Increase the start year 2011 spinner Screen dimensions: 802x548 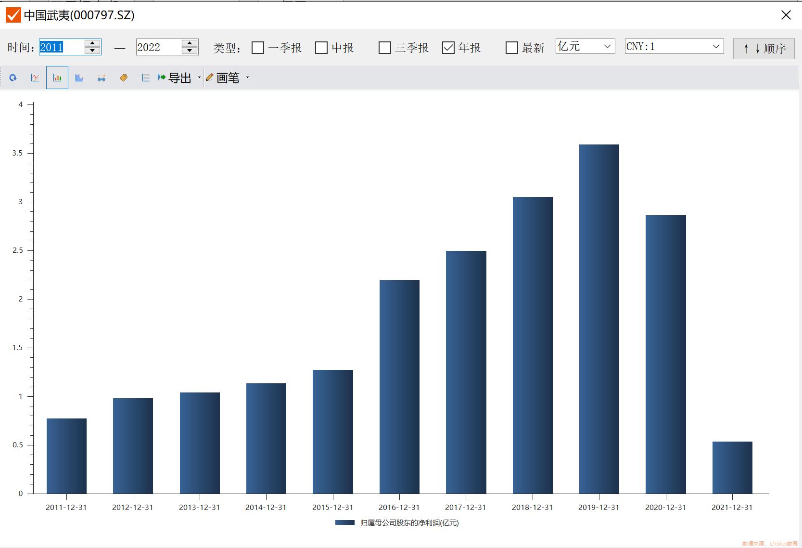(92, 43)
